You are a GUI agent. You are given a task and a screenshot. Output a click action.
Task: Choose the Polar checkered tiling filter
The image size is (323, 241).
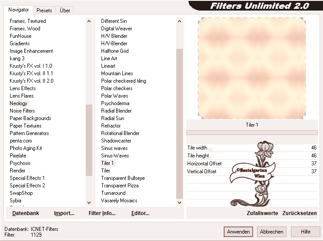(123, 81)
